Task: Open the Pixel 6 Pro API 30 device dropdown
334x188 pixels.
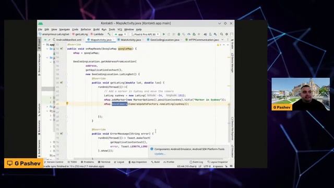Action: tap(145, 34)
